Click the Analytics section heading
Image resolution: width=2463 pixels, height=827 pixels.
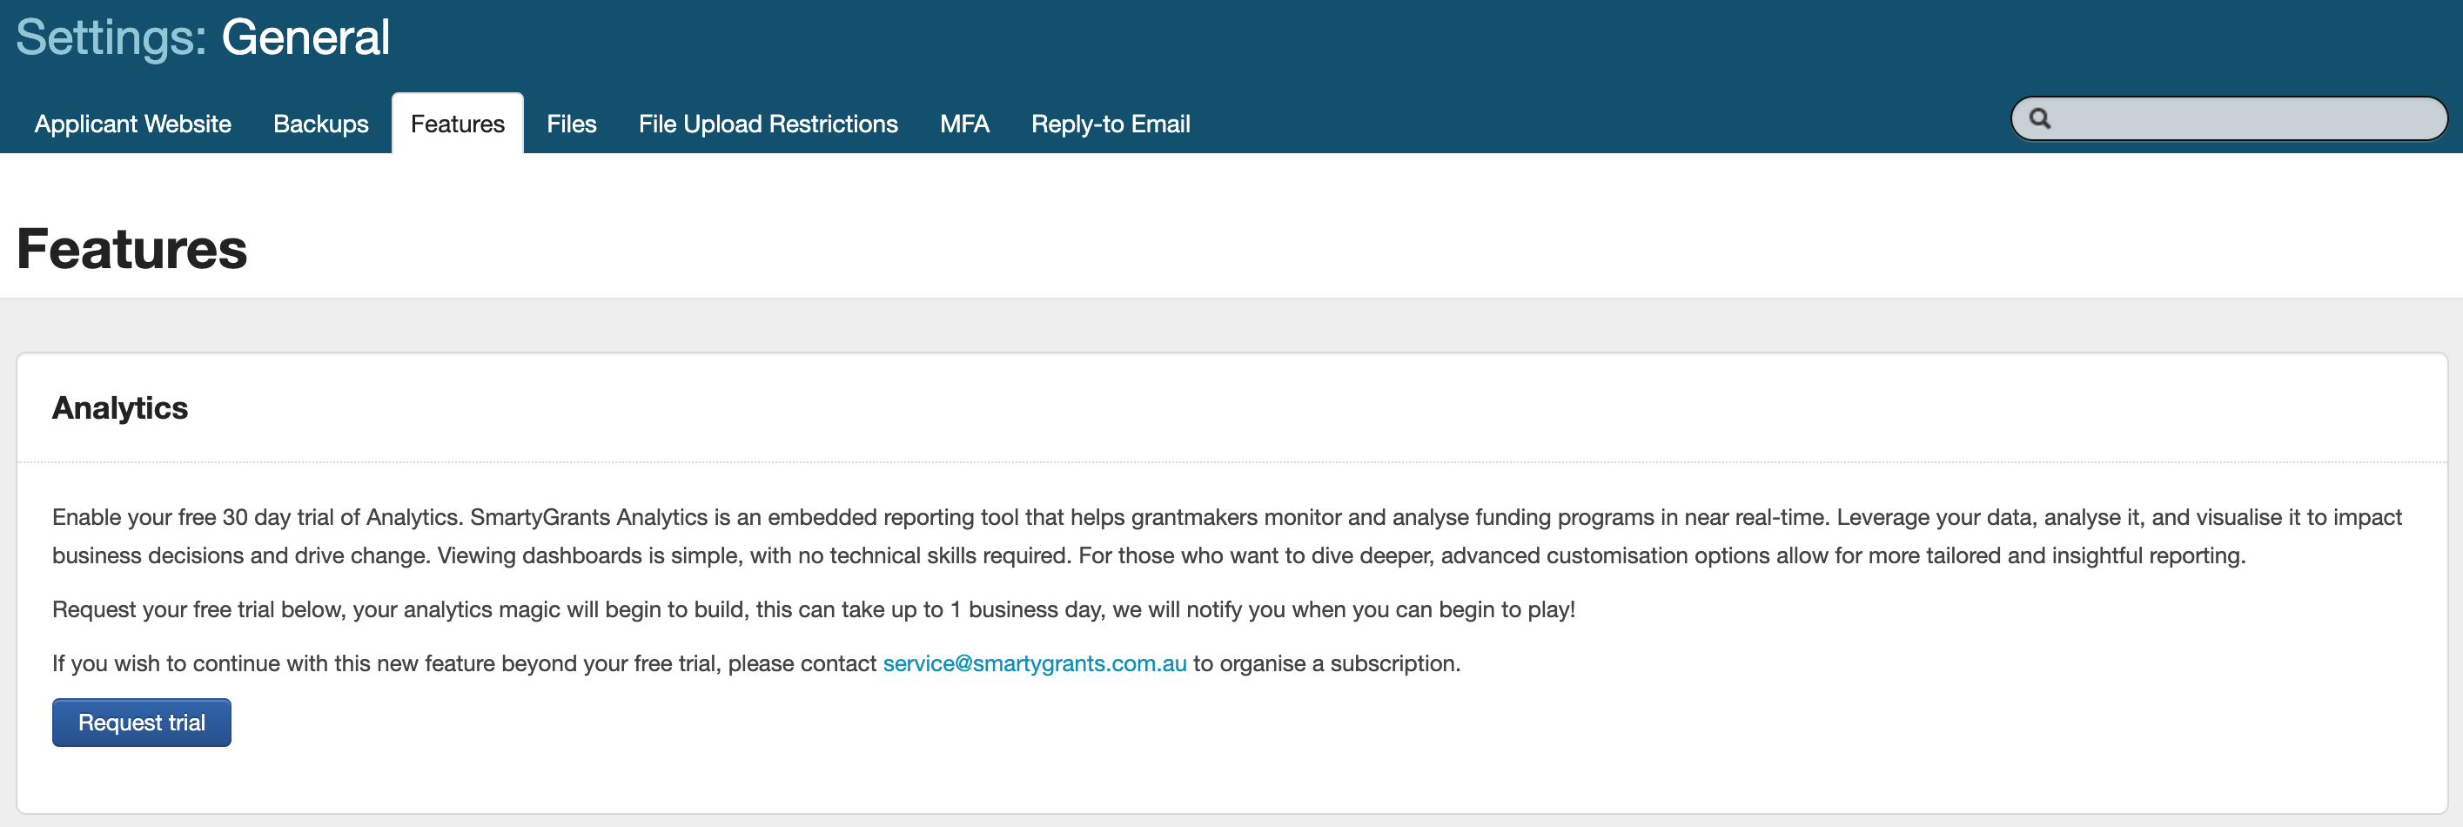click(x=119, y=408)
